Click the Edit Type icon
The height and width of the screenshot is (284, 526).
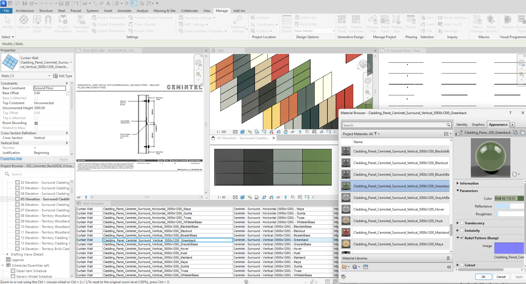tap(55, 76)
